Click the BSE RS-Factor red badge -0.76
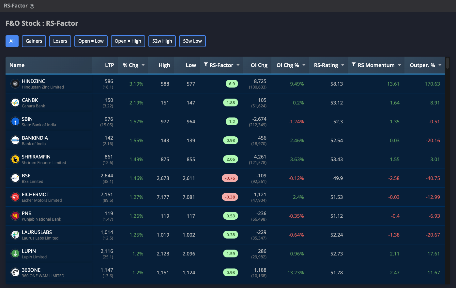Screen dimensions: 456x288 (x=230, y=178)
